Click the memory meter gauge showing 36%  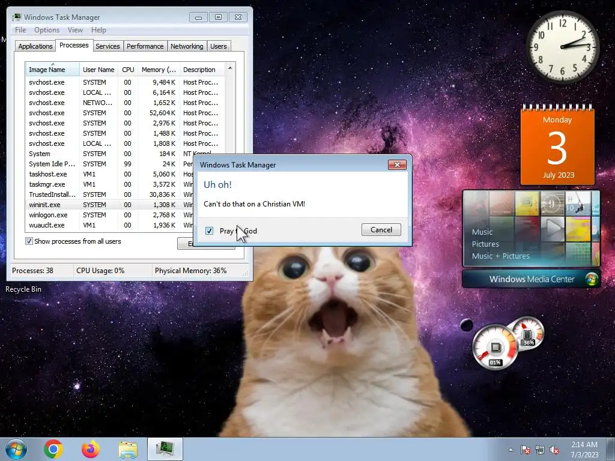tap(527, 333)
